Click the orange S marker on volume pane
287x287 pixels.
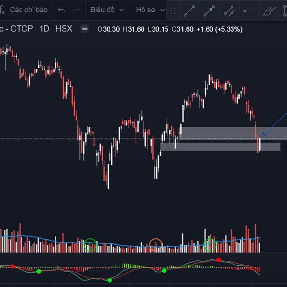coord(155,244)
